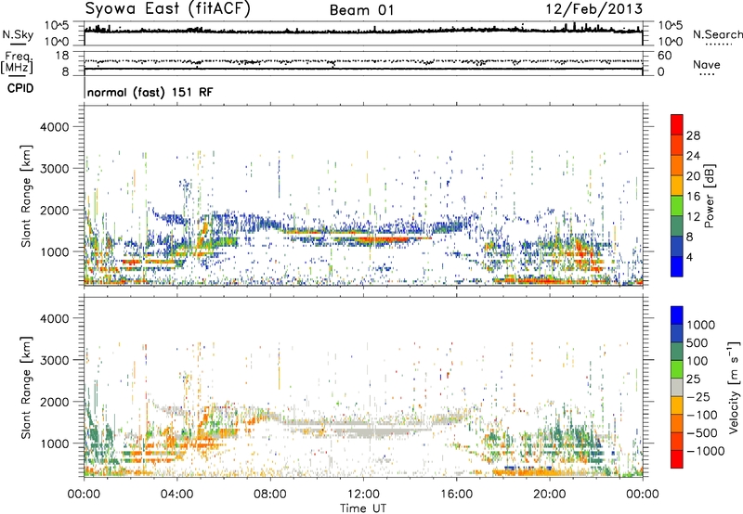Viewport: 743px width, 514px height.
Task: Click the 'Freq. [MHz]' axis label
Action: (17, 62)
